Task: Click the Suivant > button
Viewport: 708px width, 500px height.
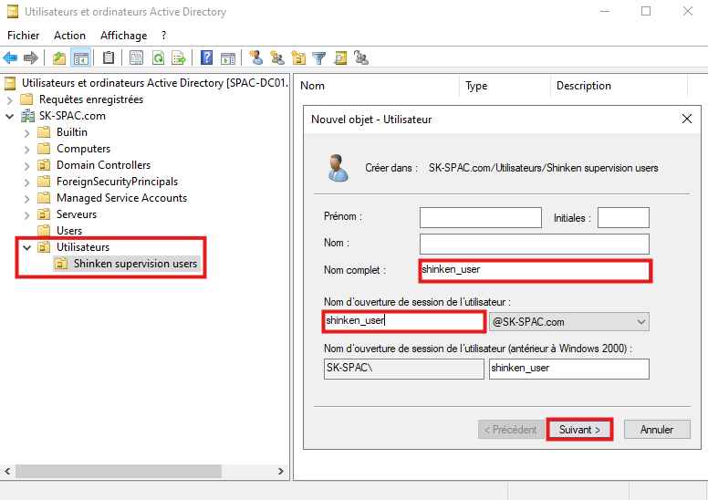Action: (579, 430)
